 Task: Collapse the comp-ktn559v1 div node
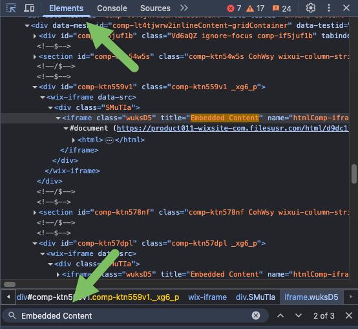35,87
